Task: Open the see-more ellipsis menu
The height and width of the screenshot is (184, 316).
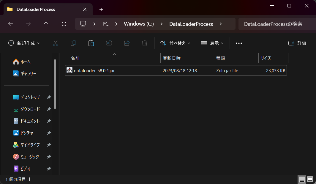Action: click(x=239, y=43)
